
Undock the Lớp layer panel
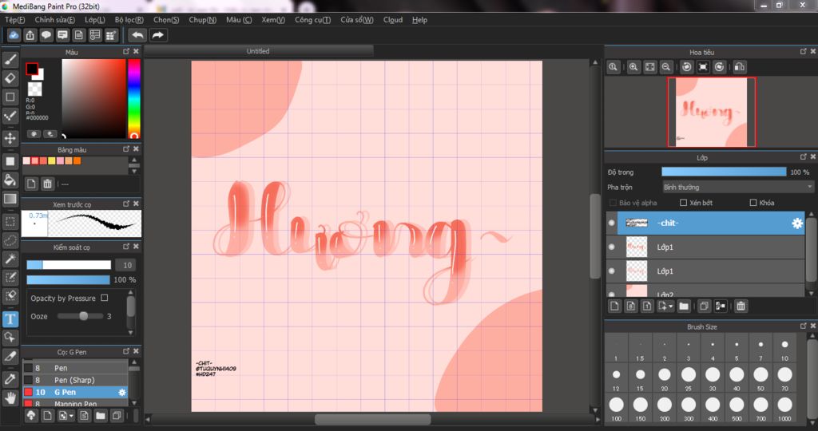pyautogui.click(x=804, y=156)
